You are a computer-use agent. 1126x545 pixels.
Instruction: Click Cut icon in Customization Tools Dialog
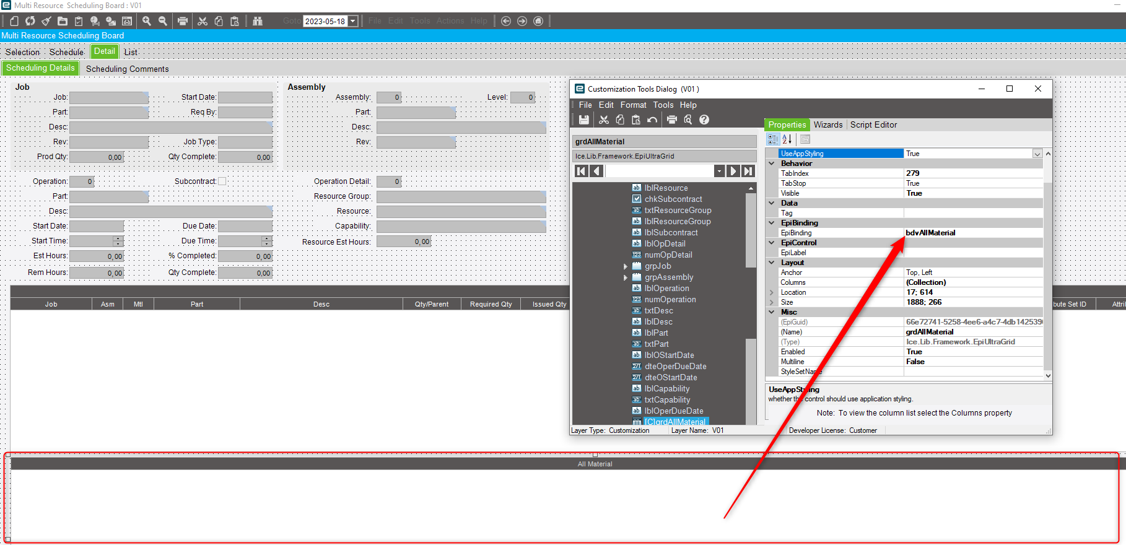(x=604, y=120)
